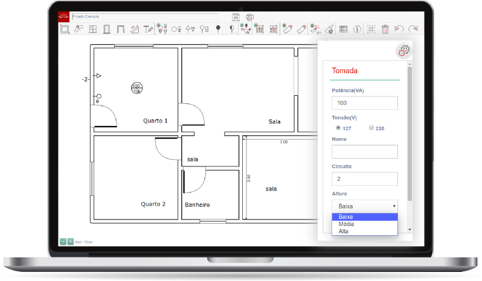Click the panel scrollbar down arrow
Image resolution: width=482 pixels, height=281 pixels.
(x=410, y=230)
